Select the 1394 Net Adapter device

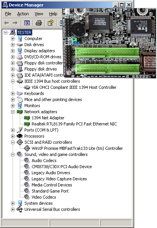48,118
